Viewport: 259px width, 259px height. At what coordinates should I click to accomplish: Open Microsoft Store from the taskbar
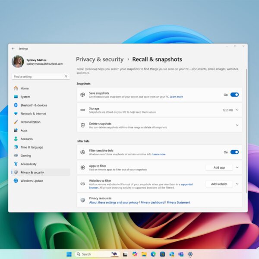(x=162, y=254)
